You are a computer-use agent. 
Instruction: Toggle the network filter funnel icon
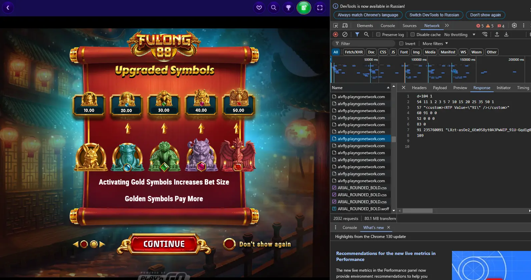point(357,34)
